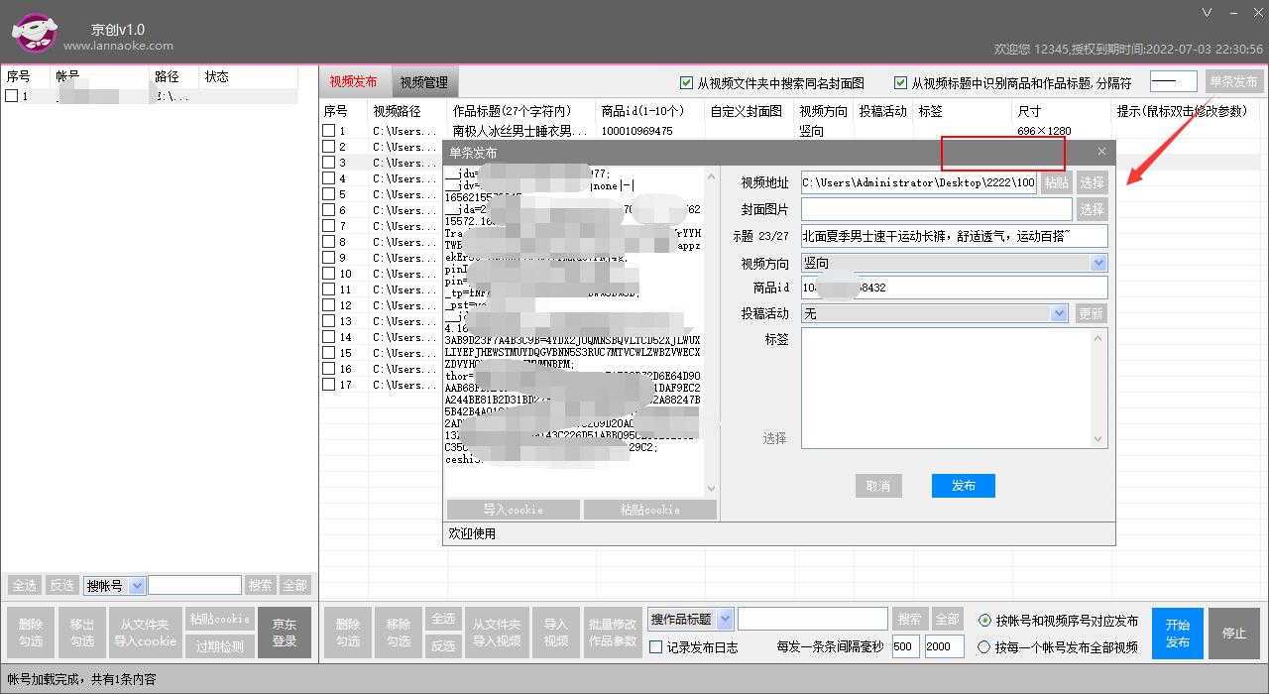Click 反选 button in account panel
This screenshot has width=1269, height=694.
62,586
